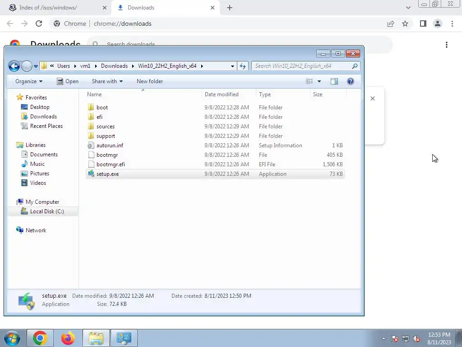Open the Windows Start menu
Viewport: 462px width, 347px height.
click(x=12, y=338)
